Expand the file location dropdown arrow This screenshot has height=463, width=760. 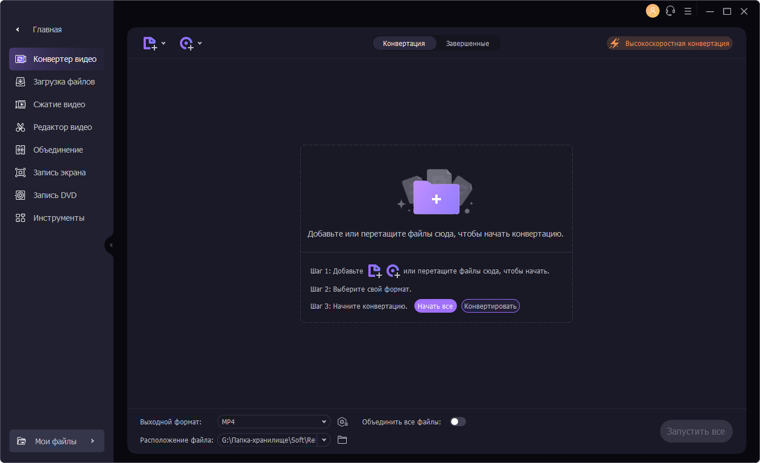(x=324, y=440)
